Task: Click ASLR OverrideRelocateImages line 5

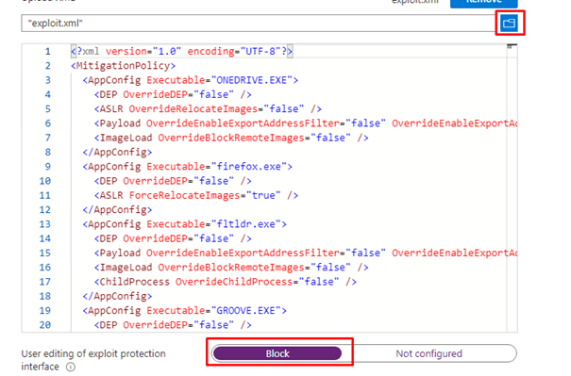Action: [208, 108]
